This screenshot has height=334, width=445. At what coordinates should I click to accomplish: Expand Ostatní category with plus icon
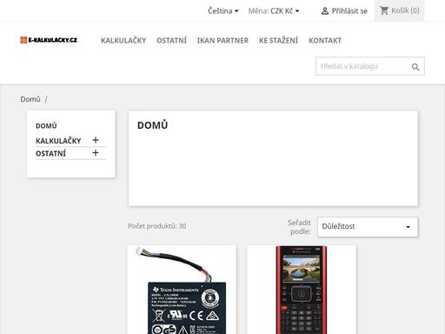click(96, 153)
